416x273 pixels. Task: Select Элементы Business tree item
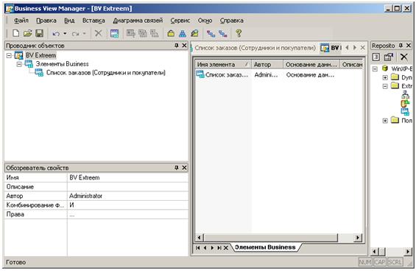coord(62,64)
